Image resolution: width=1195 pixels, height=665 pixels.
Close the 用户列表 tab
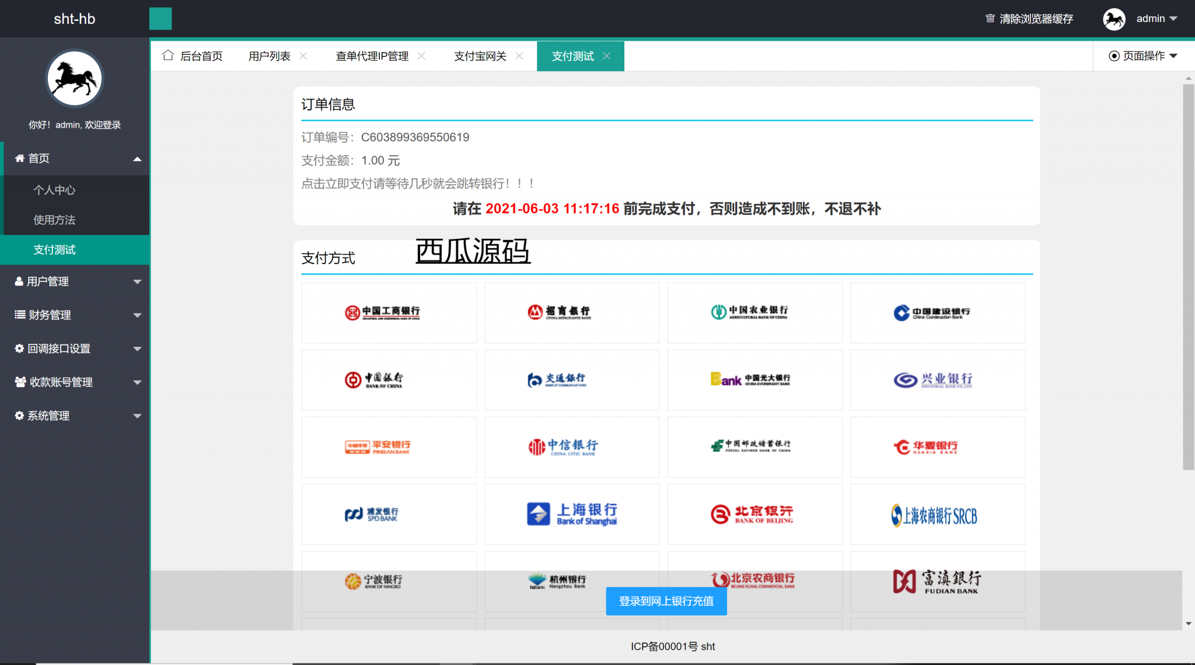303,56
